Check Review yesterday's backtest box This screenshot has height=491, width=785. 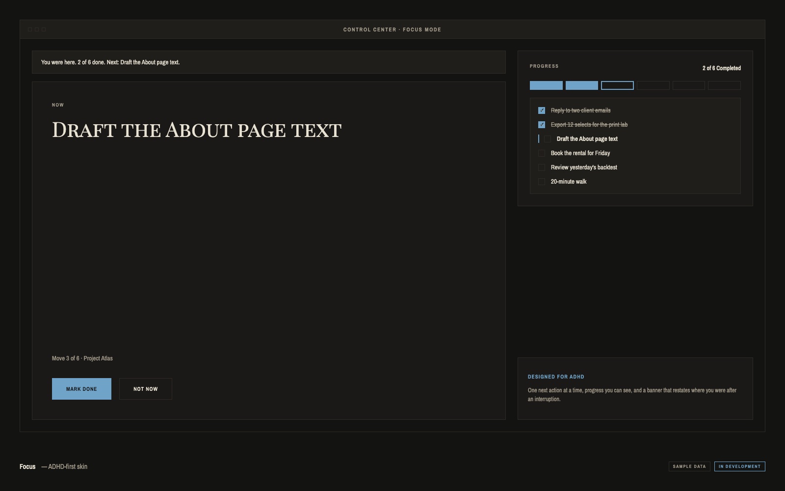(x=542, y=167)
